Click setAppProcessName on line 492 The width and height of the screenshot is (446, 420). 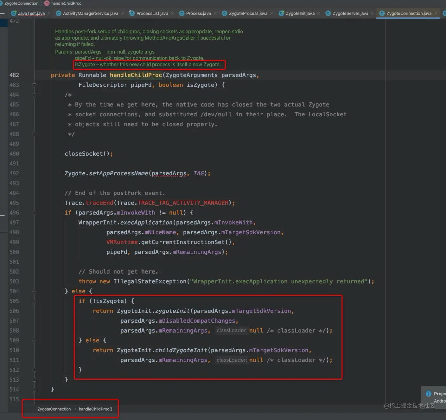click(118, 173)
